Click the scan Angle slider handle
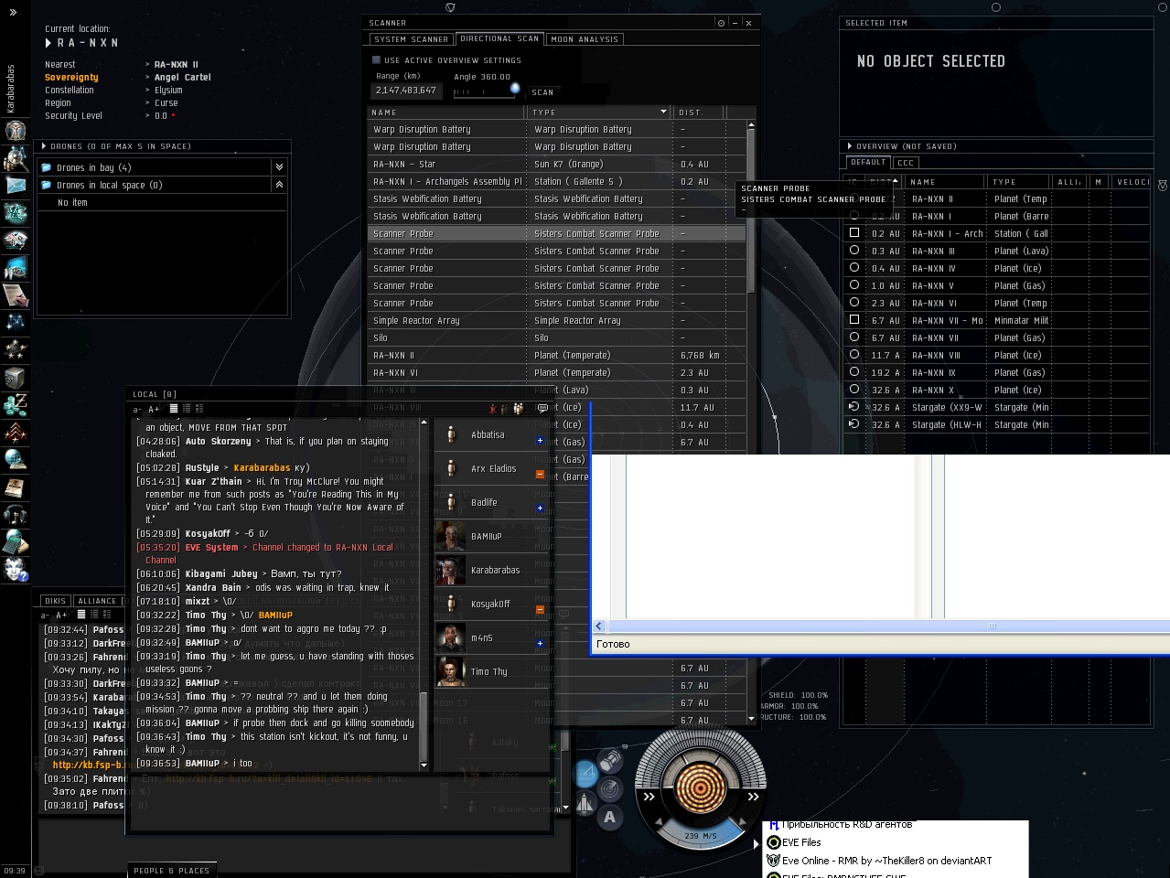Screen dimensions: 1170x878 (x=515, y=89)
